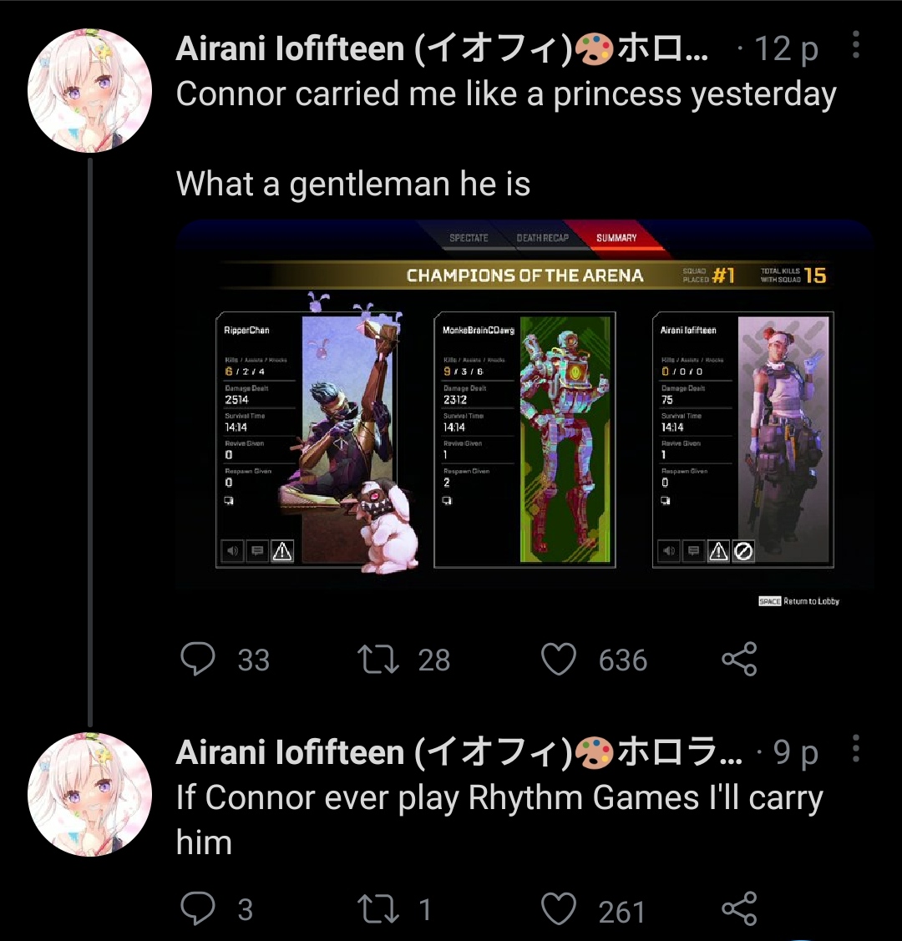The image size is (902, 941).
Task: Switch to the Death Recap tab
Action: pos(543,238)
